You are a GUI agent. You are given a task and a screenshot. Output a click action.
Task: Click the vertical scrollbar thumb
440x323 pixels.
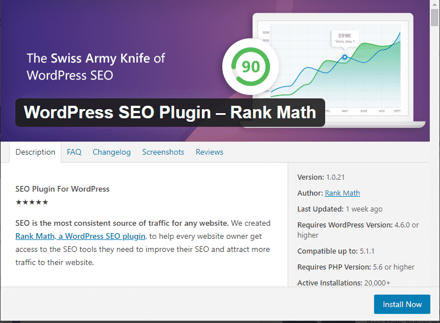[x=435, y=18]
